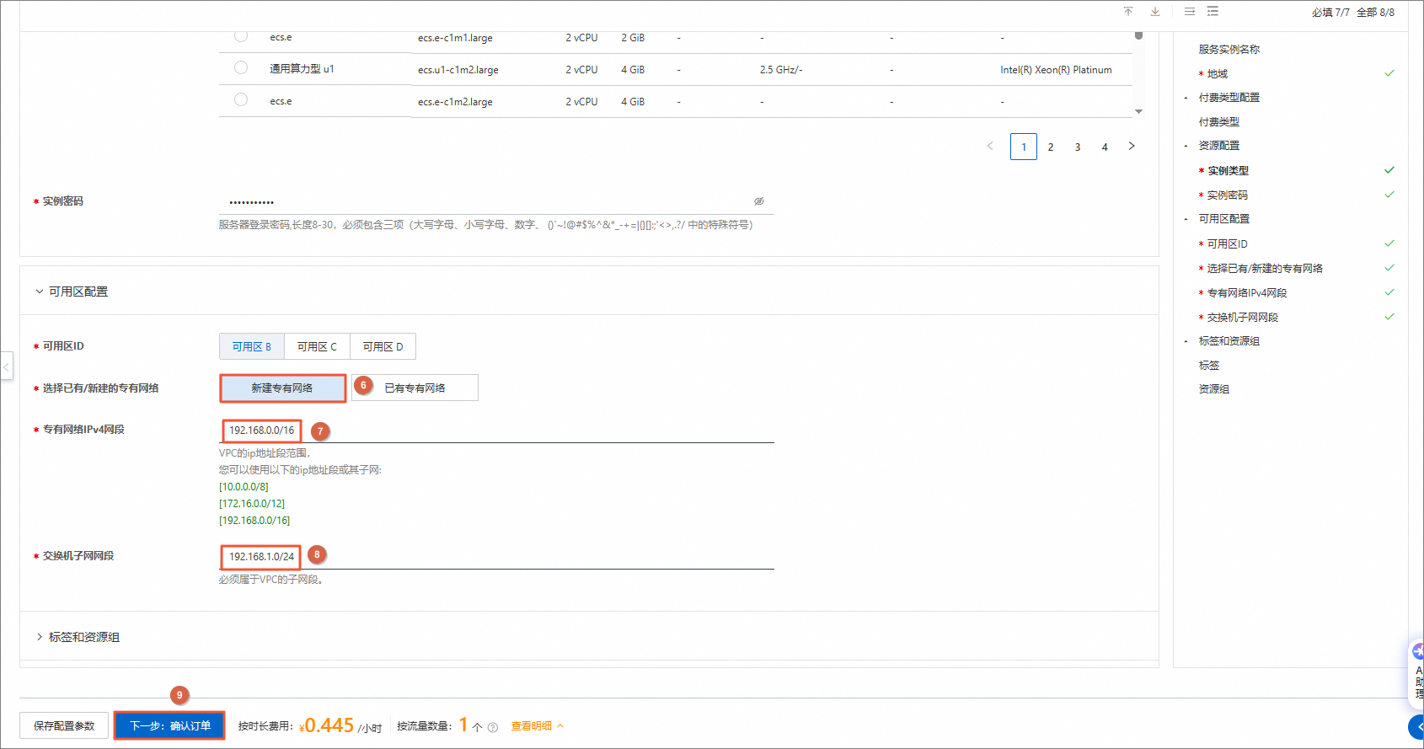This screenshot has height=749, width=1424.
Task: Jump to 选择已有/新建的专有网络 in outline
Action: click(x=1265, y=269)
